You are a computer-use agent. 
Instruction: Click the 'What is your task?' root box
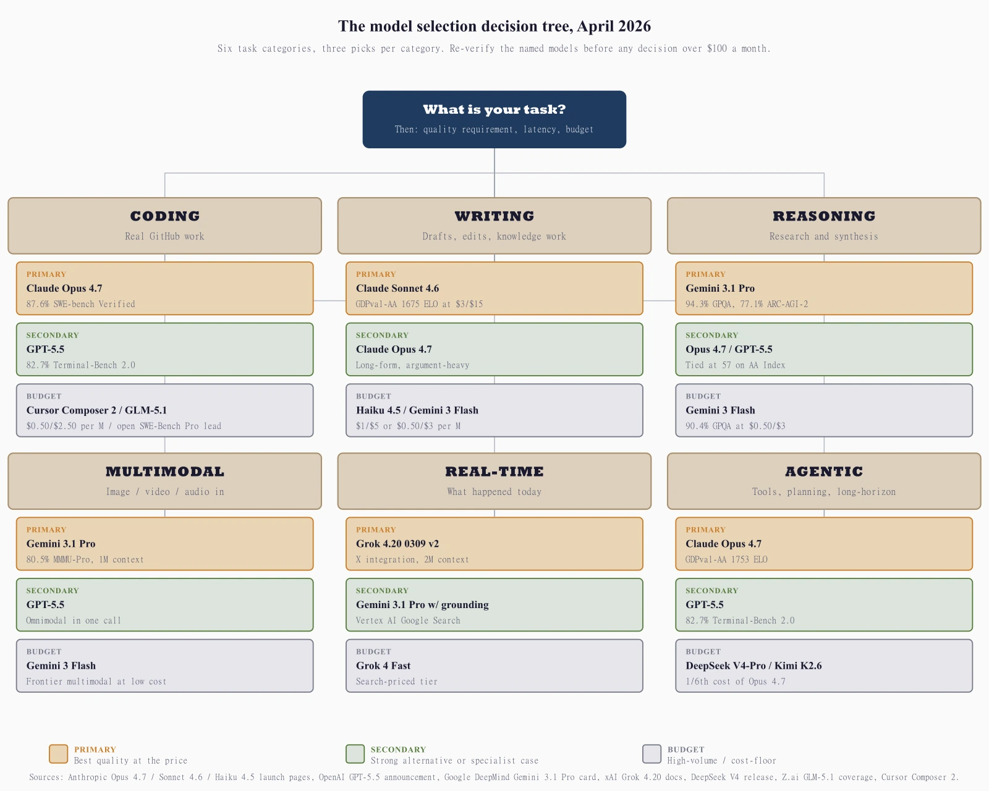click(x=494, y=119)
